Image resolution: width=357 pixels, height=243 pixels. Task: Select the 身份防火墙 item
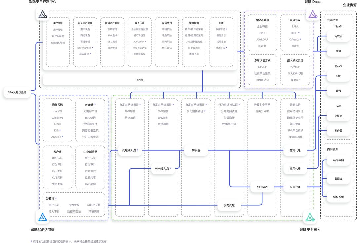pyautogui.click(x=295, y=137)
